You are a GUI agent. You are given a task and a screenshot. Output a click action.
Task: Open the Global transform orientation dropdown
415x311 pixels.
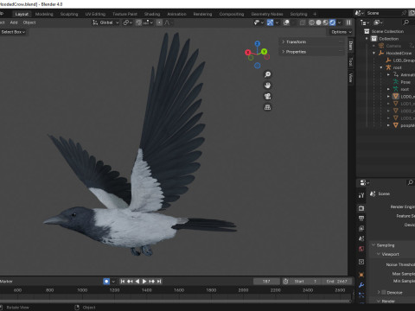pyautogui.click(x=105, y=22)
